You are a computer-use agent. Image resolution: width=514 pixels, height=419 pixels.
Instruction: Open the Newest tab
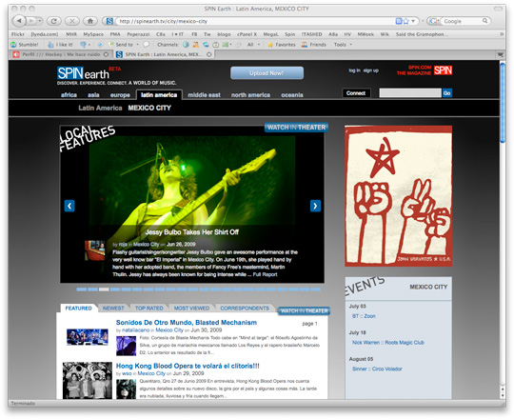pyautogui.click(x=113, y=309)
